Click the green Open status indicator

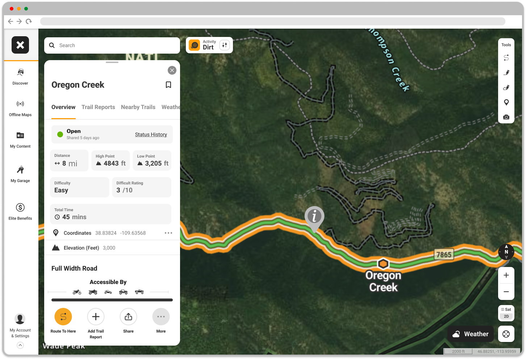click(60, 134)
